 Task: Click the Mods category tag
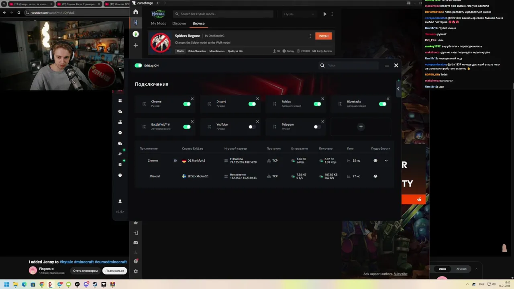pyautogui.click(x=180, y=51)
